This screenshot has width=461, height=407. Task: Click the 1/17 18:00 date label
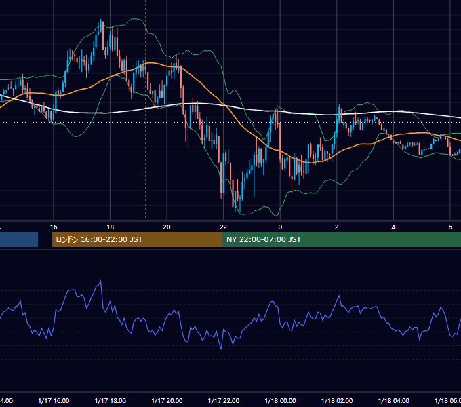(111, 400)
